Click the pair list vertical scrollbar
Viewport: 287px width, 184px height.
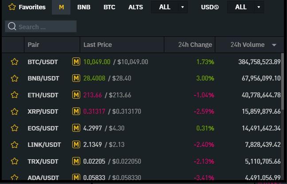pos(283,81)
